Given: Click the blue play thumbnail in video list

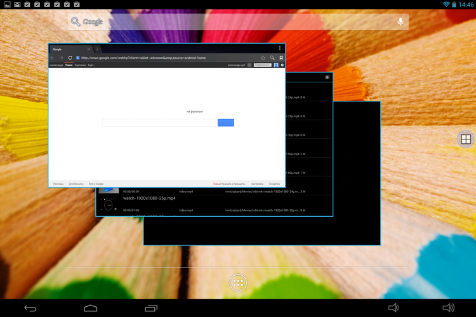Looking at the screenshot, I should pyautogui.click(x=109, y=190).
